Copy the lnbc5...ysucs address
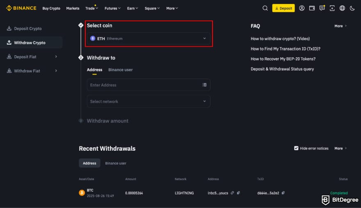This screenshot has height=208, width=361. pos(238,193)
